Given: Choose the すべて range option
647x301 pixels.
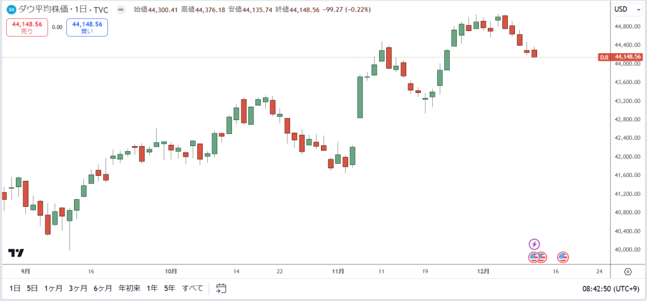Looking at the screenshot, I should click(x=193, y=288).
